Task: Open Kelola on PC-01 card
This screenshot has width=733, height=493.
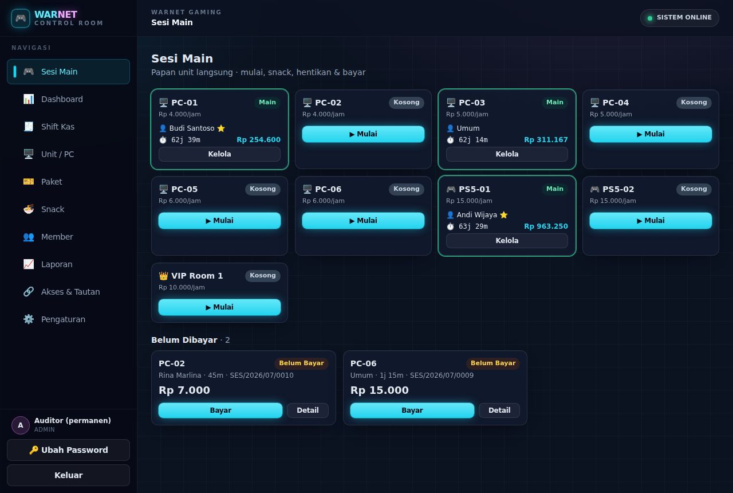Action: (219, 154)
